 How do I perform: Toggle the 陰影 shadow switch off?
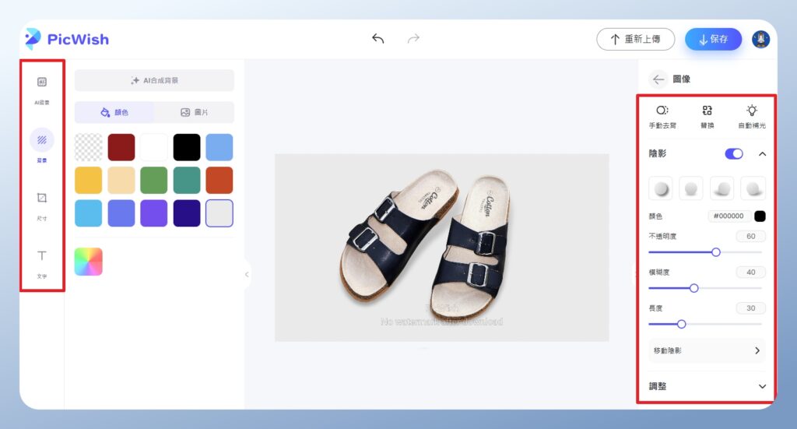coord(734,154)
